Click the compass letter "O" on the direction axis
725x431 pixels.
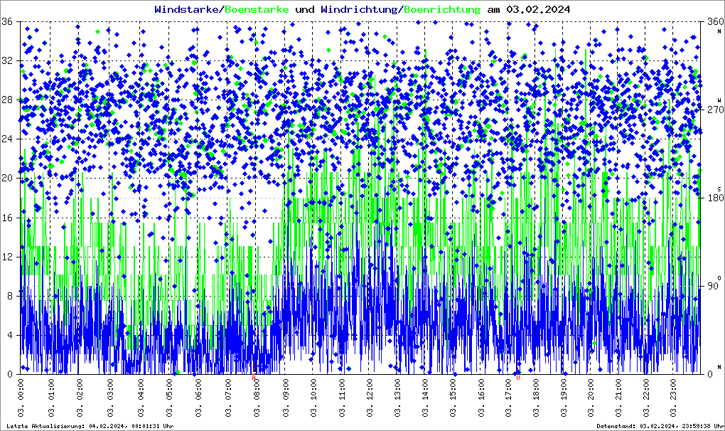coord(719,278)
